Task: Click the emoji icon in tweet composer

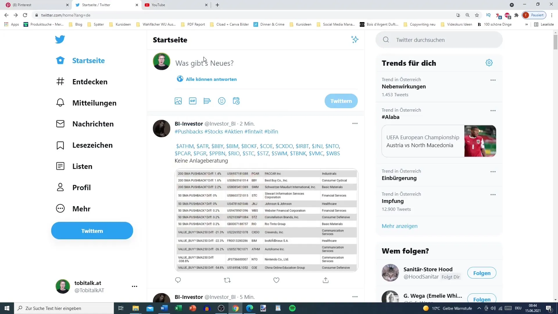Action: click(x=222, y=101)
